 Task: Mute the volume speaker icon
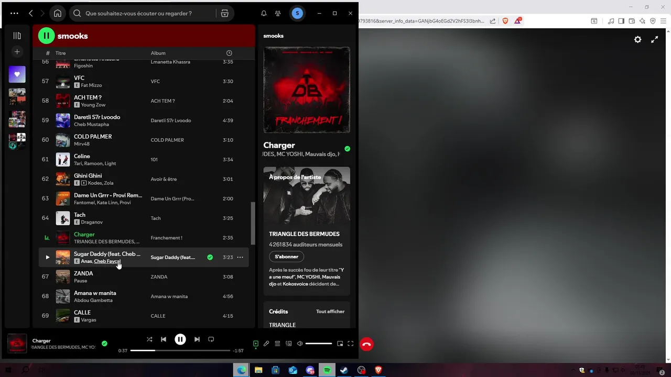point(299,343)
